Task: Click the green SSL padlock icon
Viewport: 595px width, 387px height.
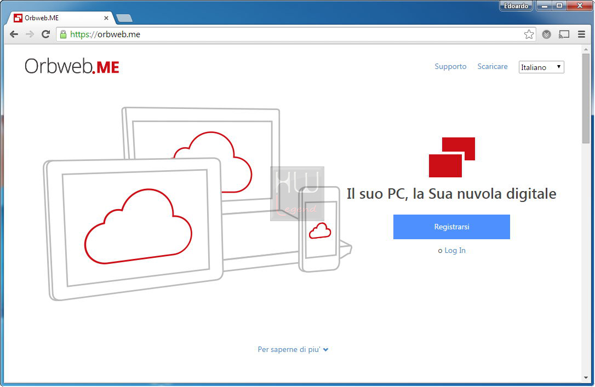Action: coord(64,34)
